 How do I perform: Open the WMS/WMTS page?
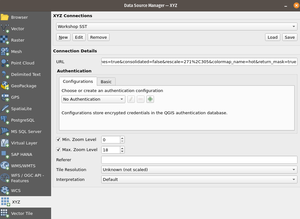(25, 166)
